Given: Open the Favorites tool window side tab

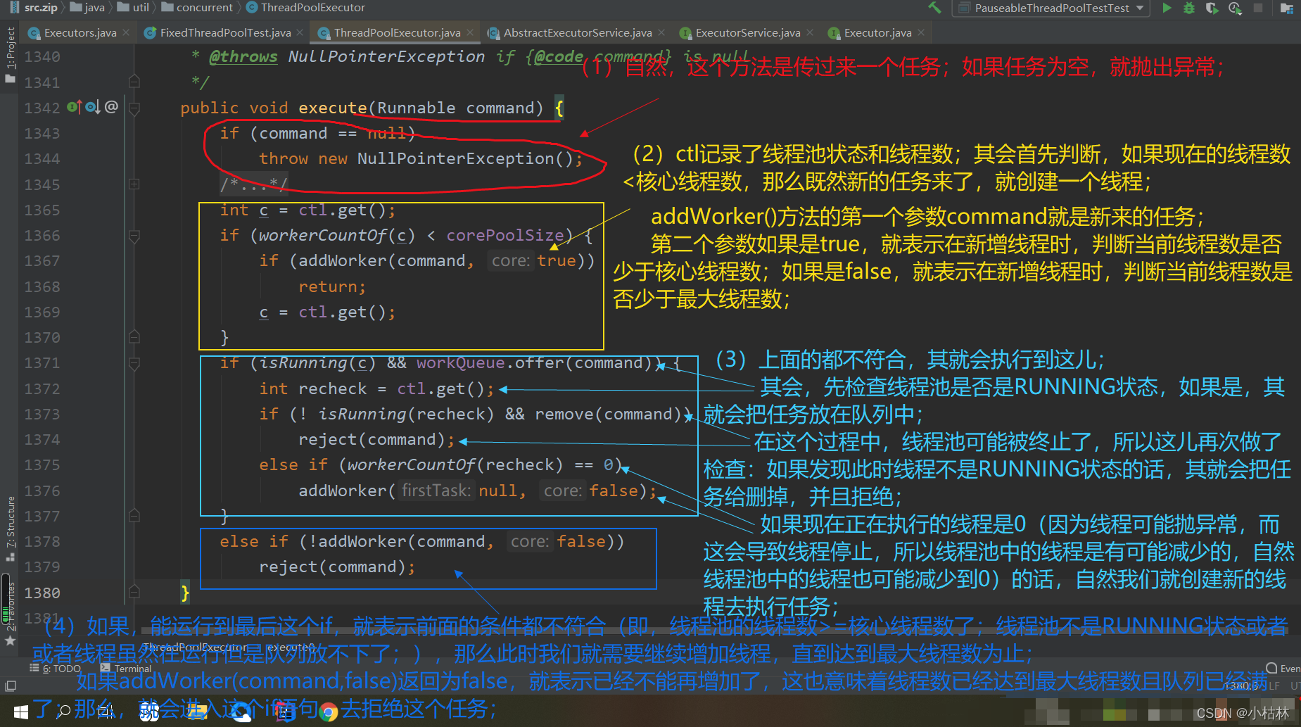Looking at the screenshot, I should pos(10,607).
